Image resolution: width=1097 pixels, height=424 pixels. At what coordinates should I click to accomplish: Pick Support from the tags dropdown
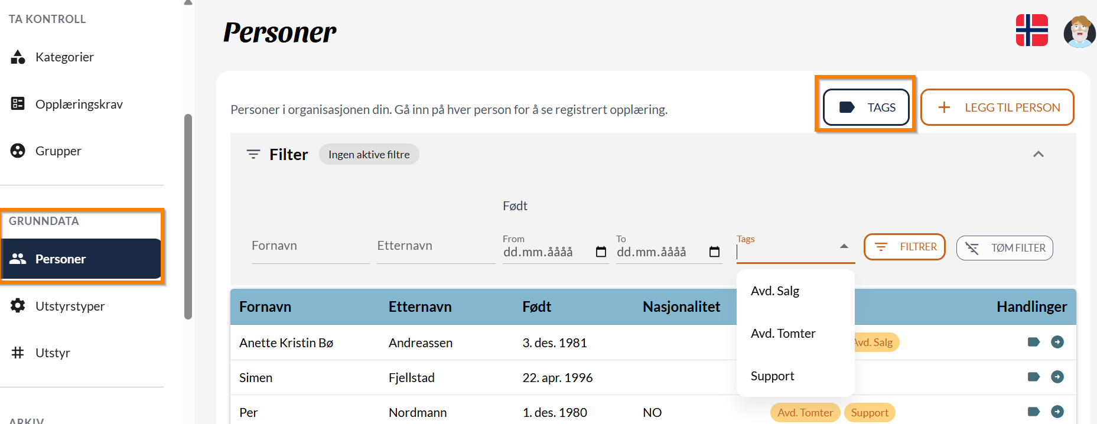pyautogui.click(x=772, y=376)
